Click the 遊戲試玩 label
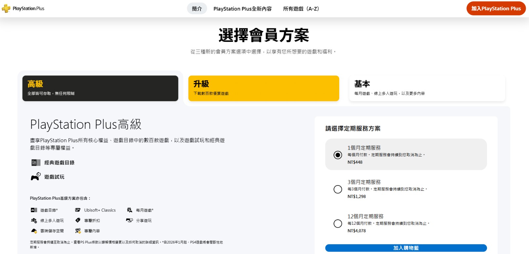Screen dimensions: 529x254 (55, 177)
